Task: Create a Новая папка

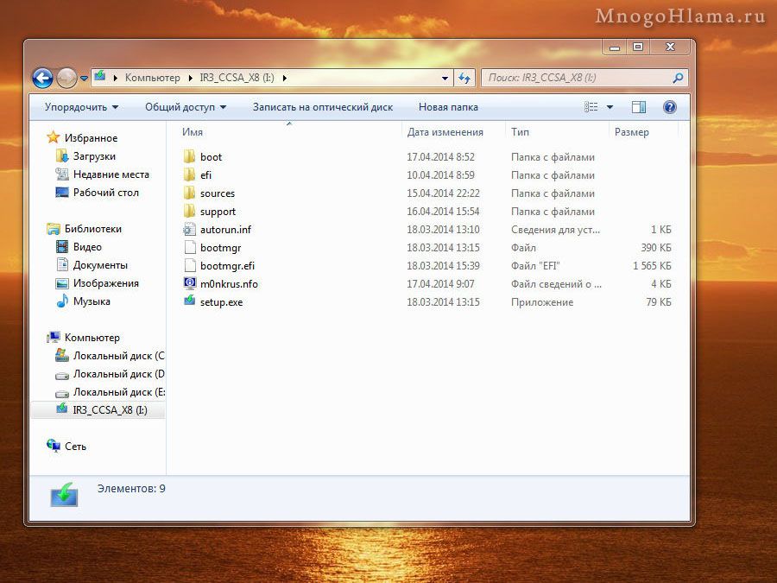Action: coord(447,107)
